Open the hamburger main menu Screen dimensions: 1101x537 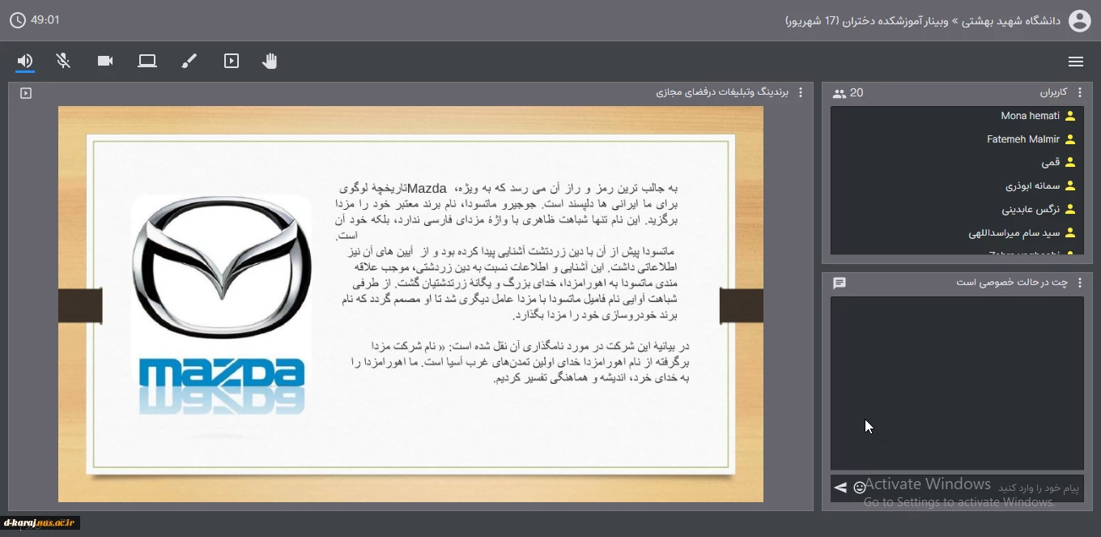pos(1076,62)
